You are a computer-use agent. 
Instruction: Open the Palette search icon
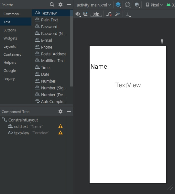click(52, 5)
